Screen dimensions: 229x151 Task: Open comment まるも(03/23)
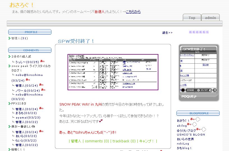(x=26, y=113)
